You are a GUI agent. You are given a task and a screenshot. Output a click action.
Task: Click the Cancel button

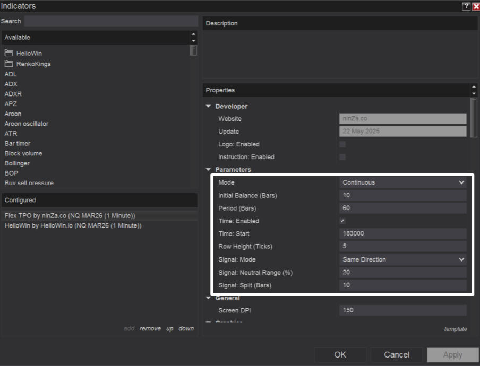coord(397,355)
